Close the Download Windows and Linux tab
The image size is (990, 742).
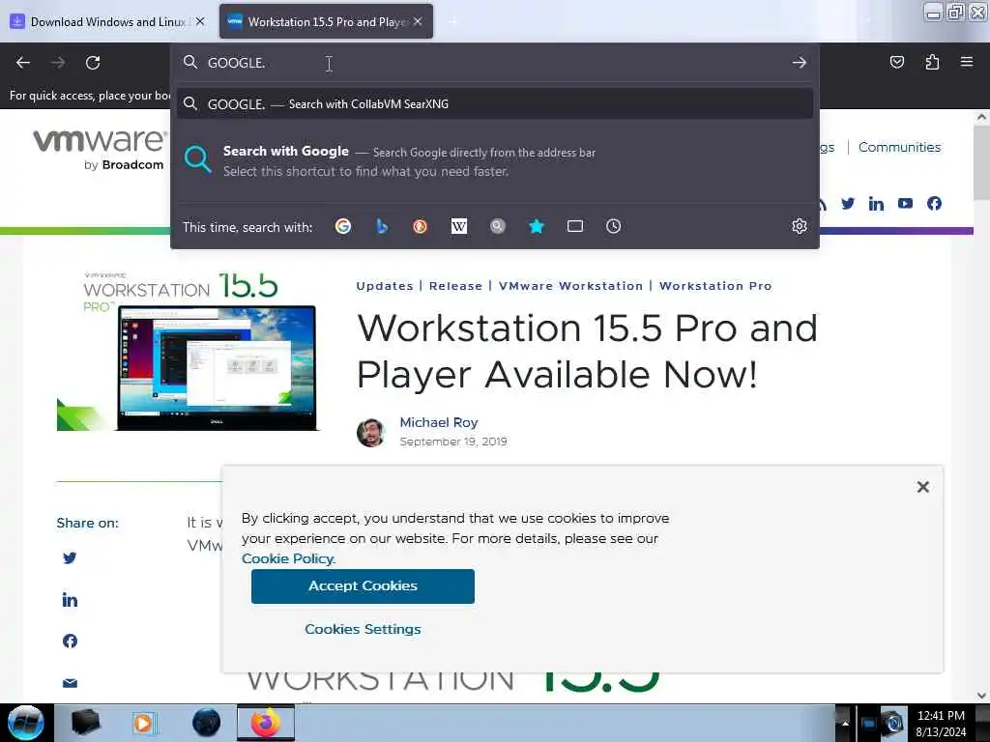click(200, 21)
